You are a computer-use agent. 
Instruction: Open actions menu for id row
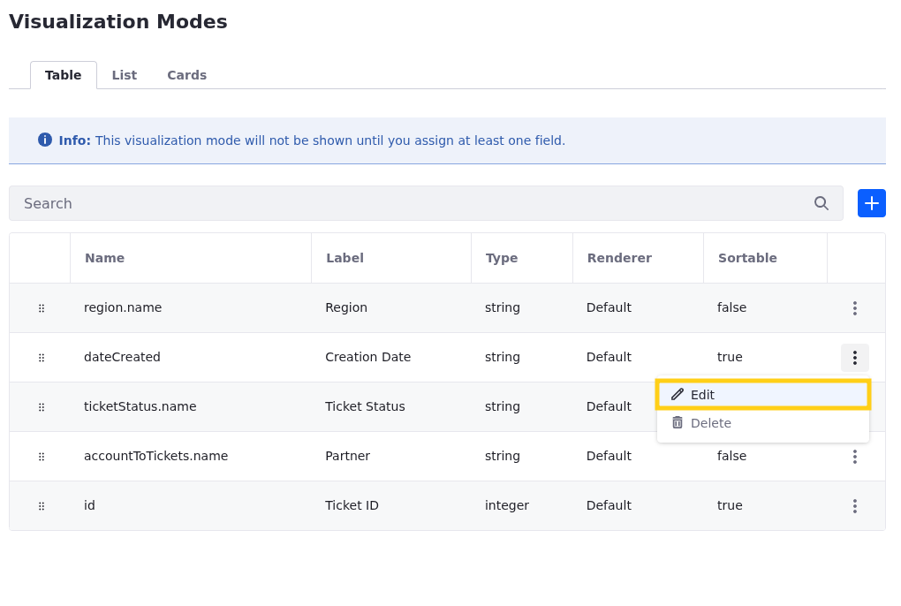point(854,505)
